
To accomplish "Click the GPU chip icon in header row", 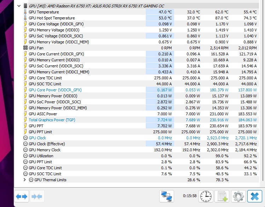I will (25, 6).
